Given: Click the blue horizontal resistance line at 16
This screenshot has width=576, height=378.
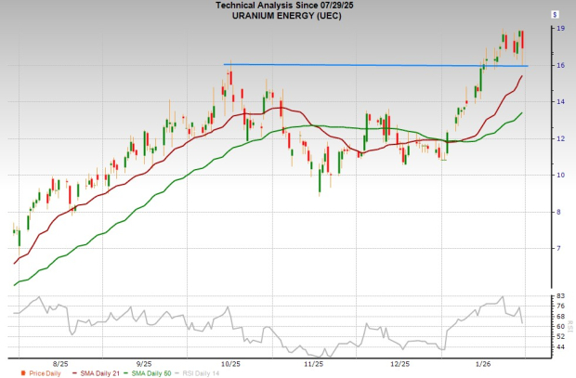Looking at the screenshot, I should pos(376,65).
